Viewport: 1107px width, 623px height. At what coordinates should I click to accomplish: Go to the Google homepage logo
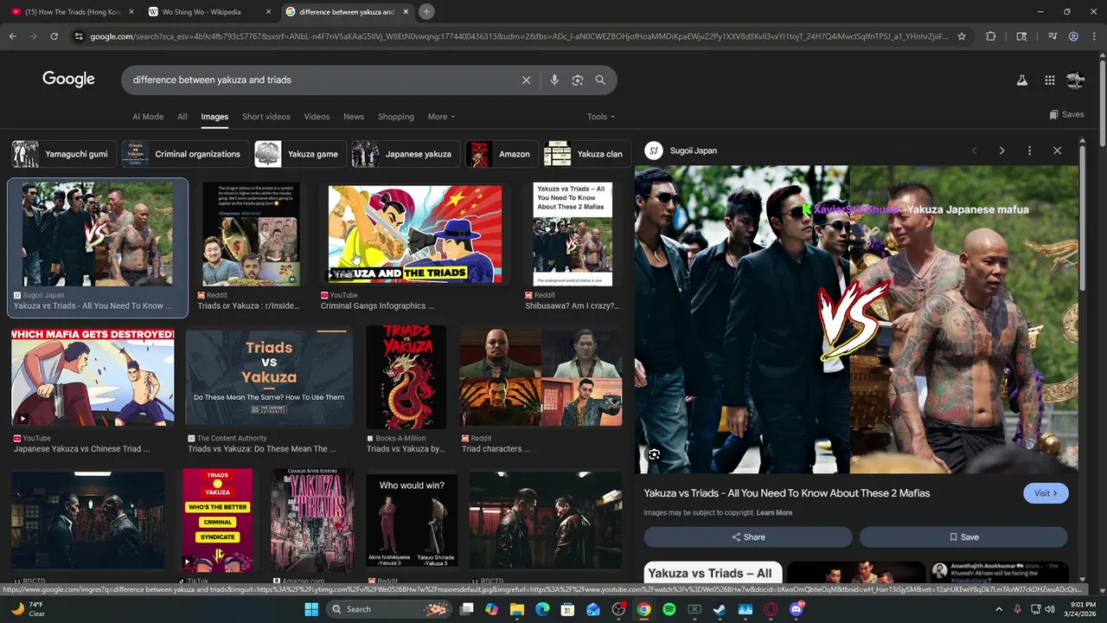[x=68, y=80]
